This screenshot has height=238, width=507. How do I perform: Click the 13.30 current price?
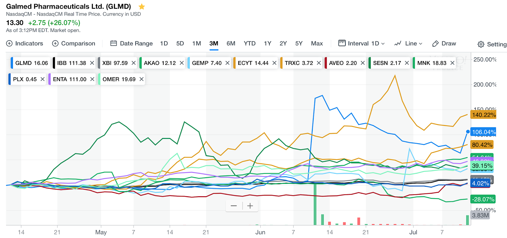[x=15, y=23]
